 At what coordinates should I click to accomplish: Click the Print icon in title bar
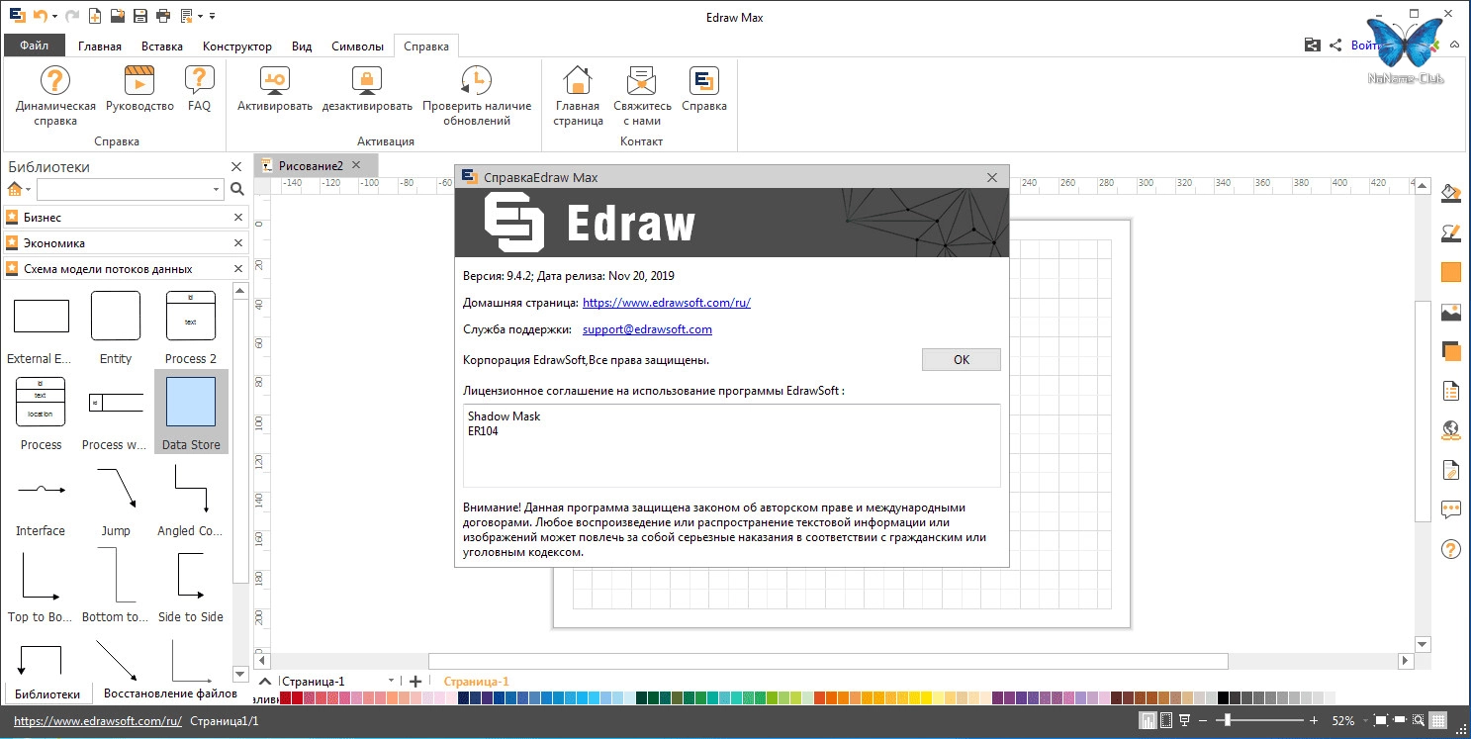[x=163, y=16]
